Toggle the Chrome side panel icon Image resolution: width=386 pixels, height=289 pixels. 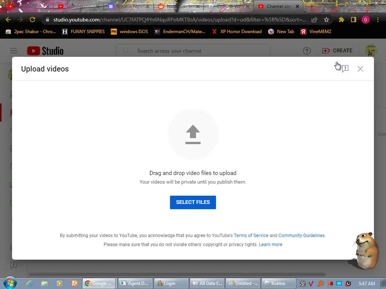point(354,20)
